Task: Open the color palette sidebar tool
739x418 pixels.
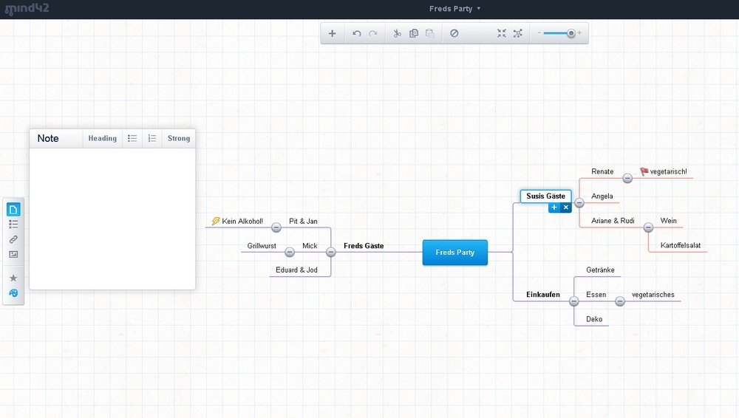Action: pyautogui.click(x=13, y=293)
